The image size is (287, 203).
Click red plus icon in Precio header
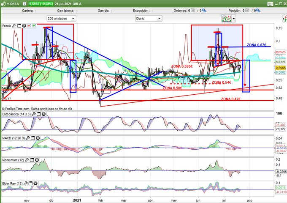[29, 26]
